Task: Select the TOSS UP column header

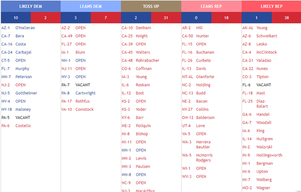Action: click(151, 7)
